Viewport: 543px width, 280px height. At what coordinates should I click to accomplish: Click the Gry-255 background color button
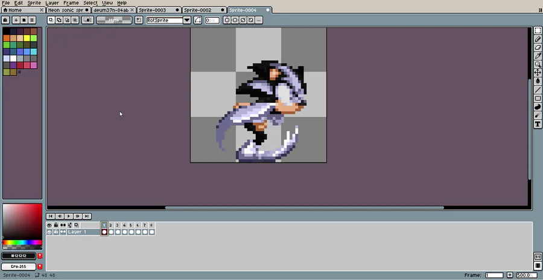[19, 267]
